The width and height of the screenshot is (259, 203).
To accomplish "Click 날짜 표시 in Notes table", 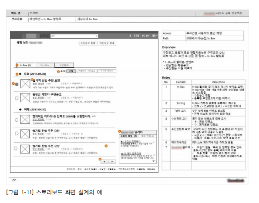I will 181,111.
